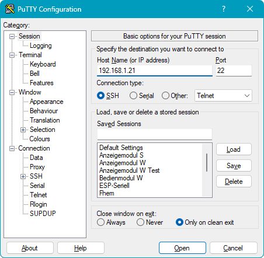Screen dimensions: 264x258
Task: Click the Open button
Action: (182, 248)
